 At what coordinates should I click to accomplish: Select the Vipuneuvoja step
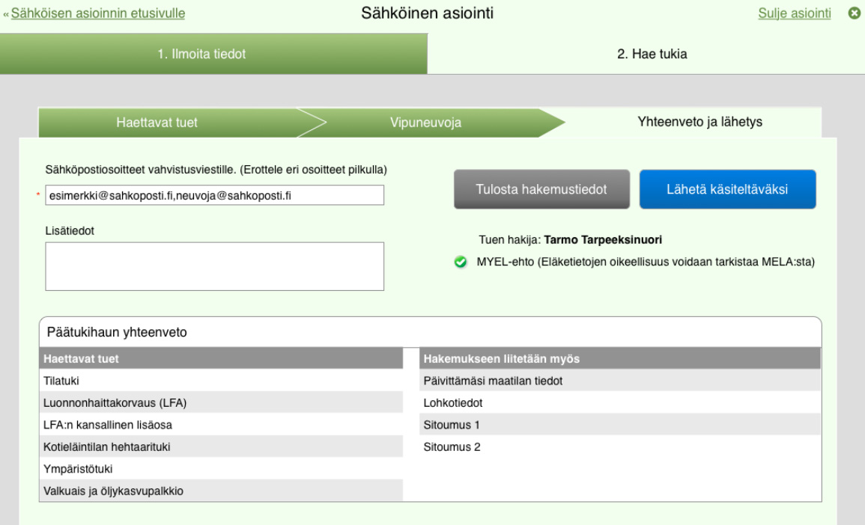coord(425,123)
